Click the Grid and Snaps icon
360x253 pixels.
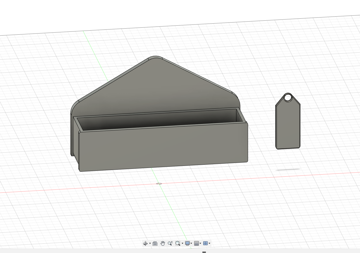[197, 243]
